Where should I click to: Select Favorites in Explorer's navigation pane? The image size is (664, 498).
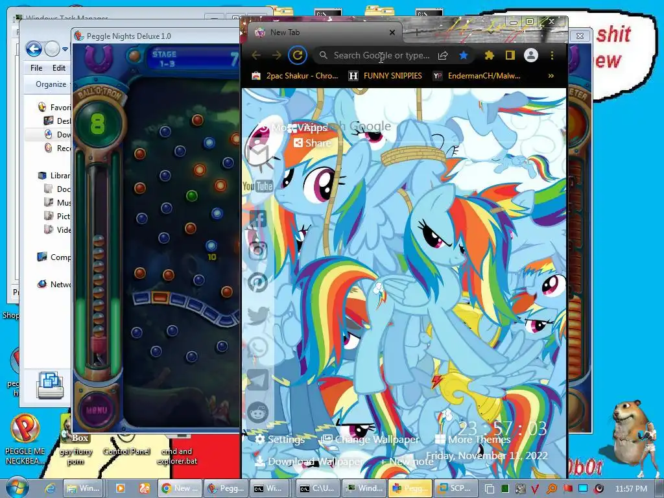[x=54, y=107]
